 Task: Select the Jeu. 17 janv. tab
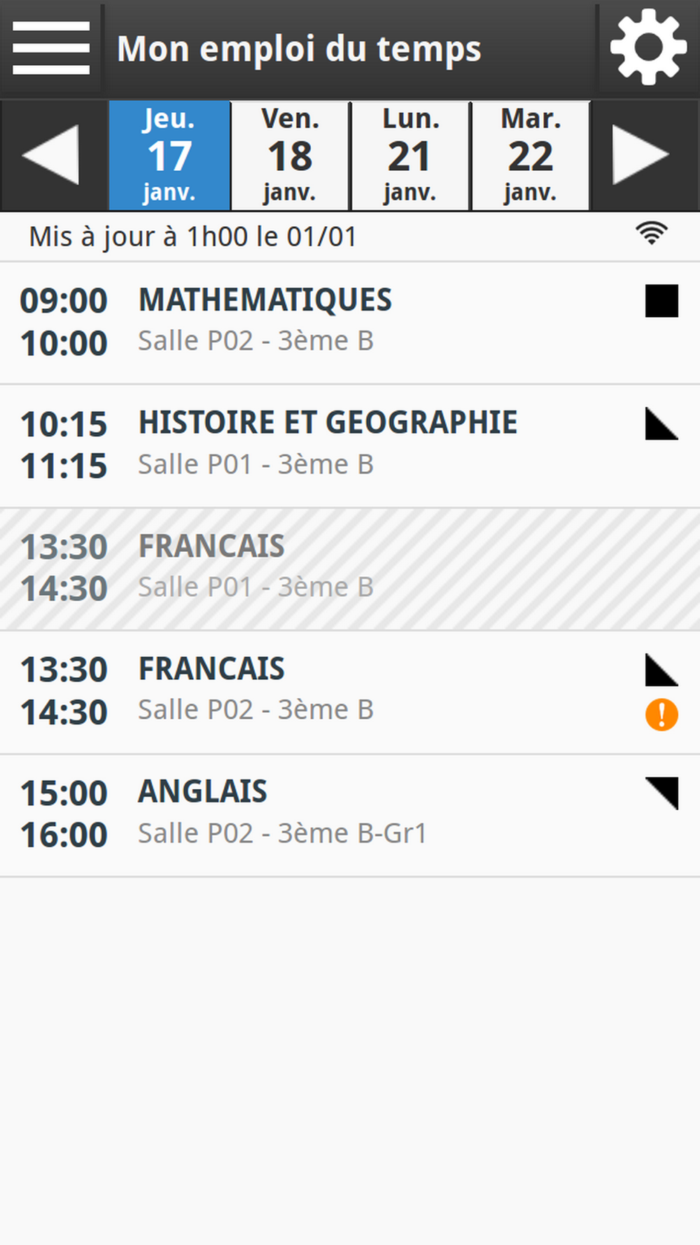[x=169, y=155]
